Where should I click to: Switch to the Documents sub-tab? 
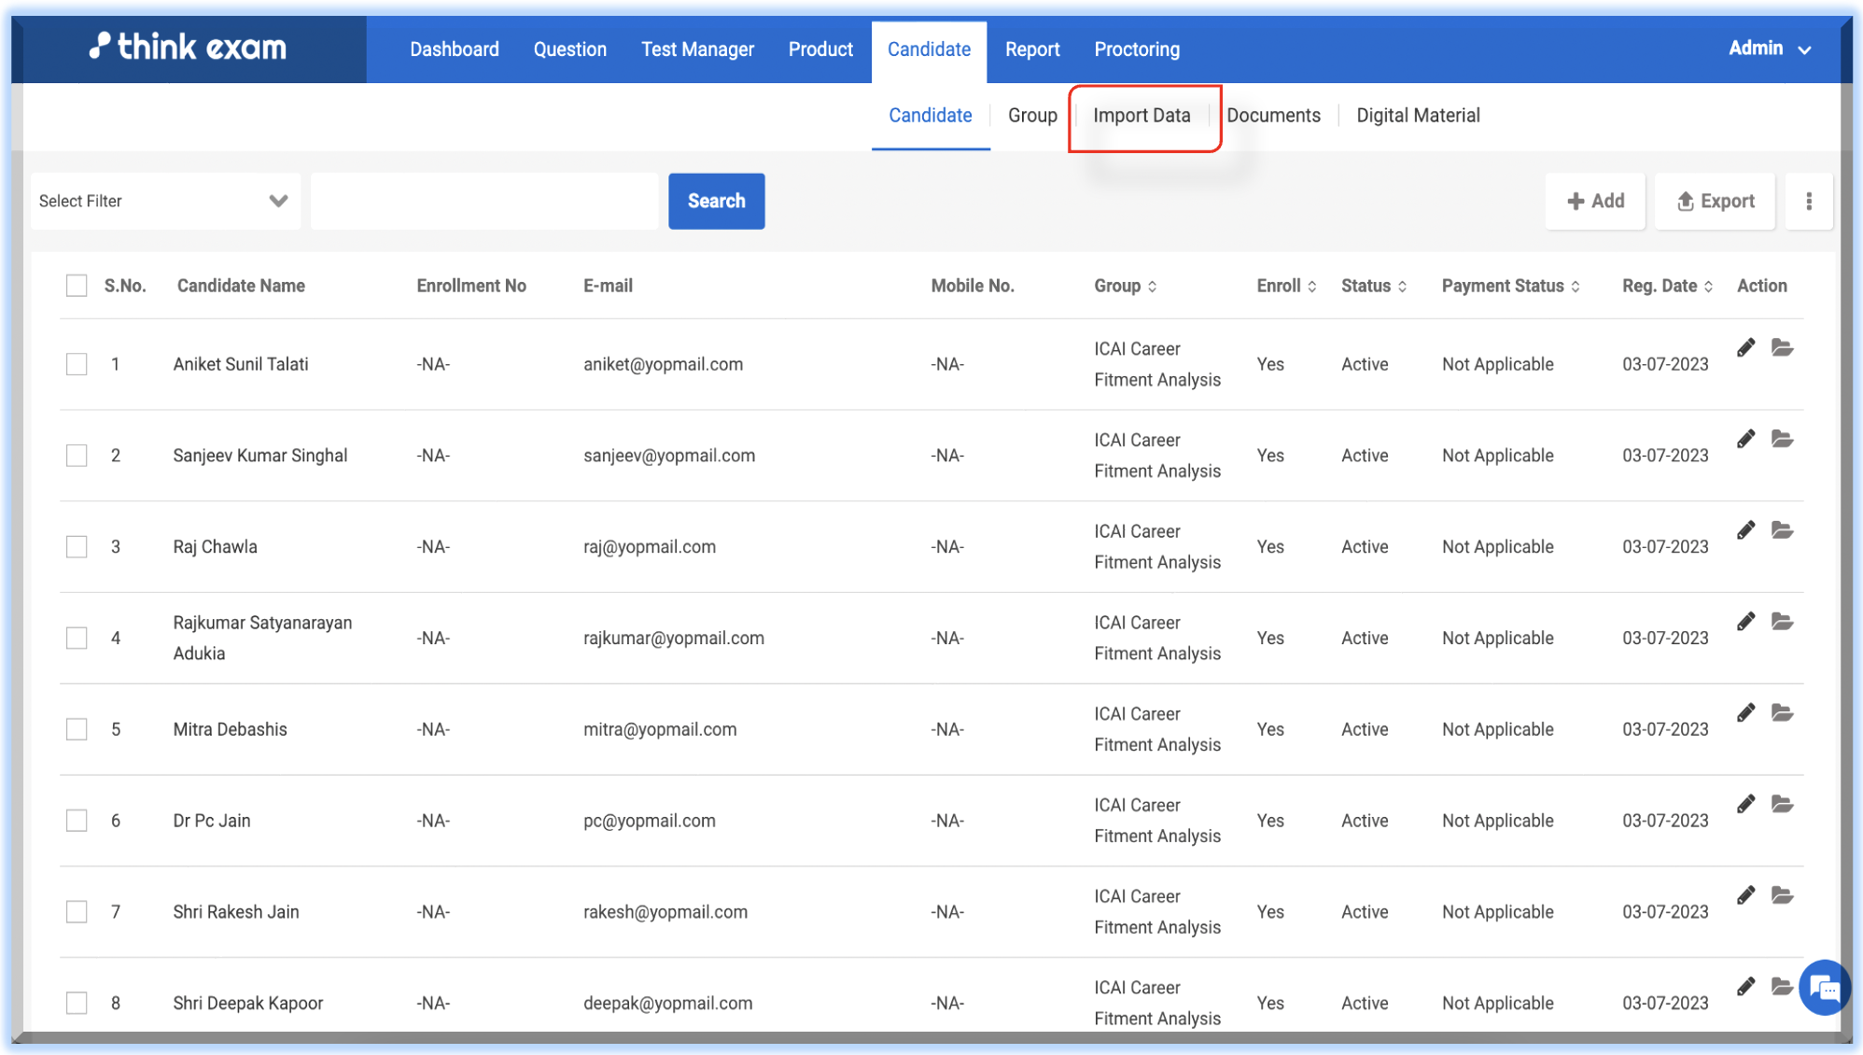click(x=1273, y=116)
